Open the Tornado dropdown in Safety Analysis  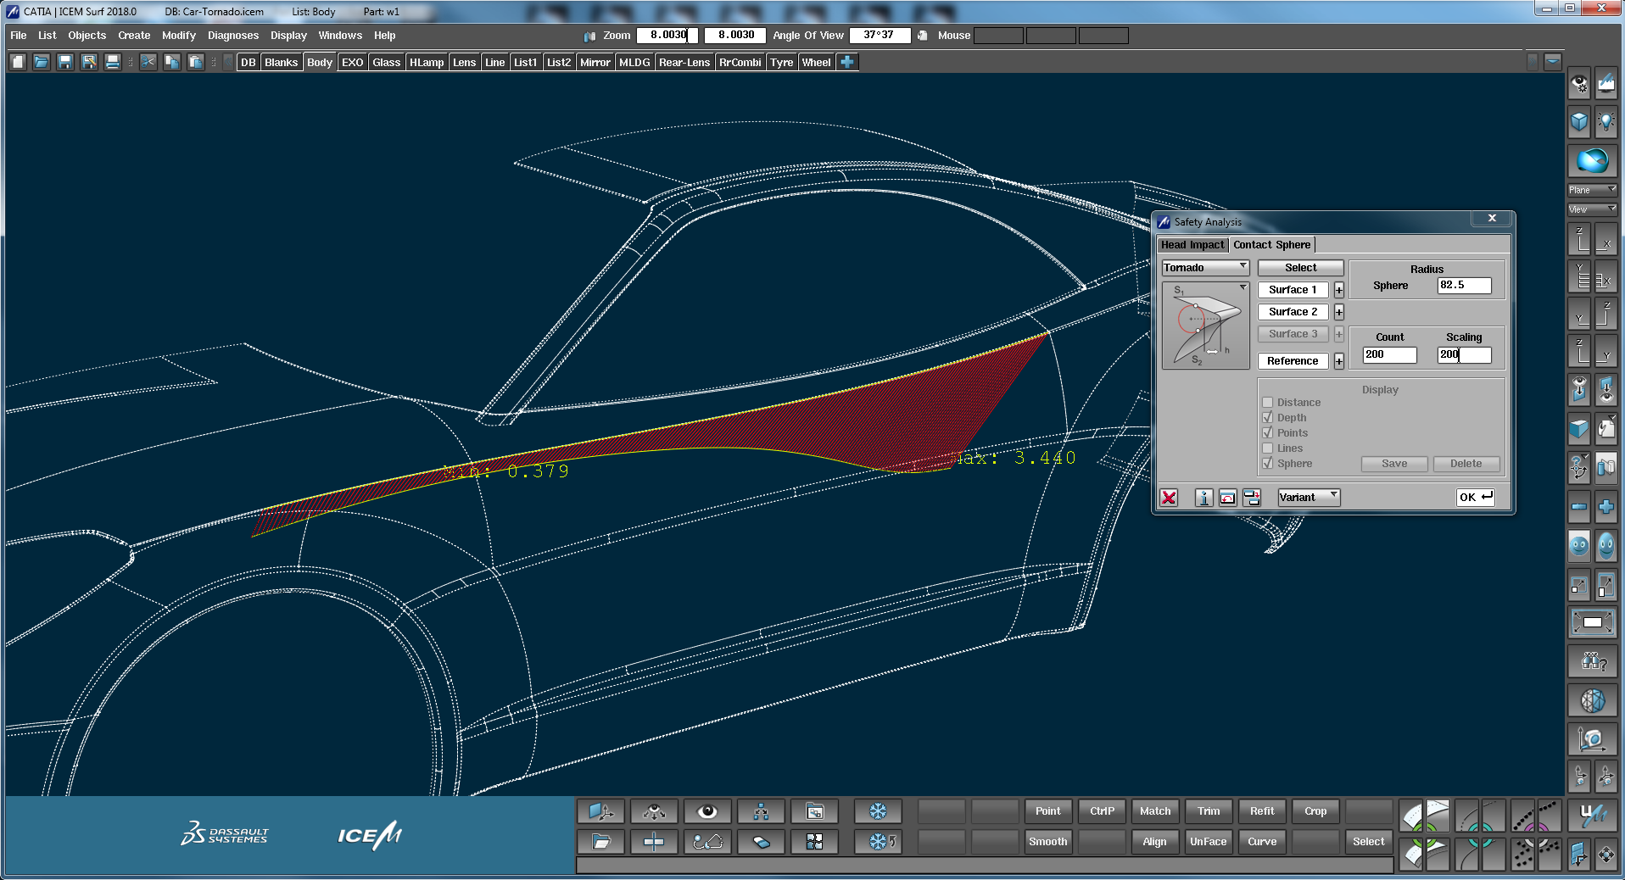(1205, 267)
